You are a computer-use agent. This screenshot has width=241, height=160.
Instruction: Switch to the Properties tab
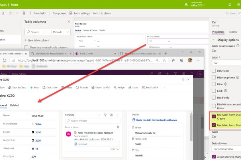[218, 32]
